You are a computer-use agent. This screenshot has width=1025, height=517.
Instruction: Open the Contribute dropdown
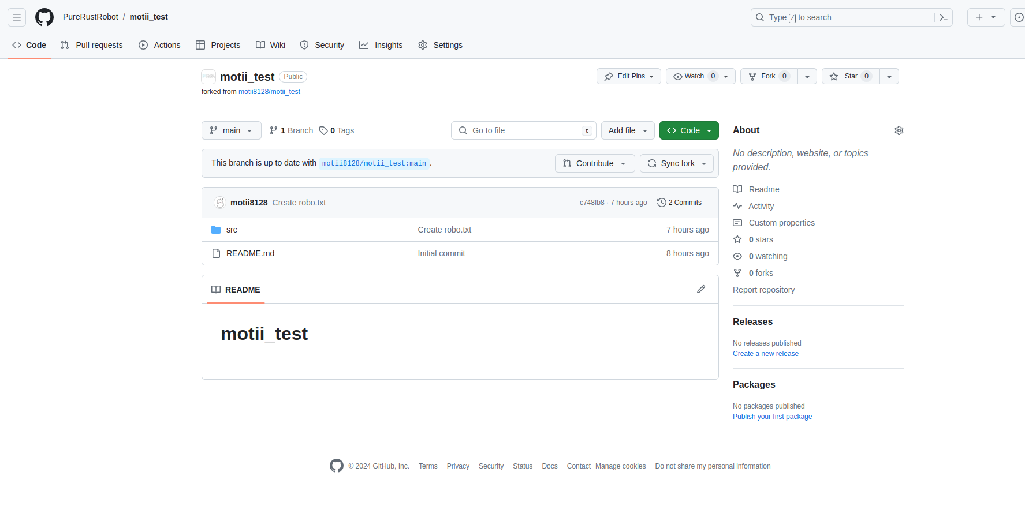coord(595,163)
